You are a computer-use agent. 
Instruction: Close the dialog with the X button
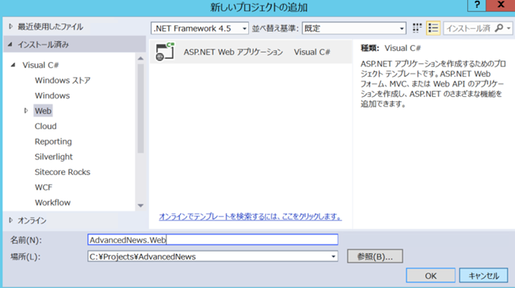(500, 5)
